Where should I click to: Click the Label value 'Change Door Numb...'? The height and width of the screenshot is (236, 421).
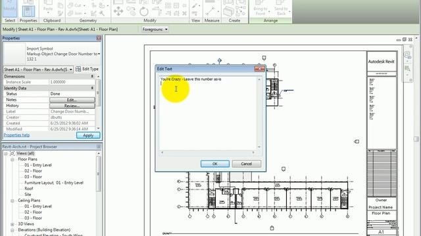coord(72,111)
